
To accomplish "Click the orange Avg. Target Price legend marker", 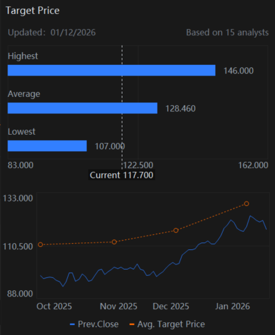I will tap(132, 324).
